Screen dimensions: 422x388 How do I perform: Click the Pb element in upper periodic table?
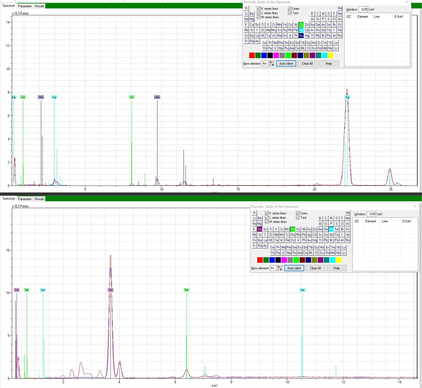click(x=318, y=35)
